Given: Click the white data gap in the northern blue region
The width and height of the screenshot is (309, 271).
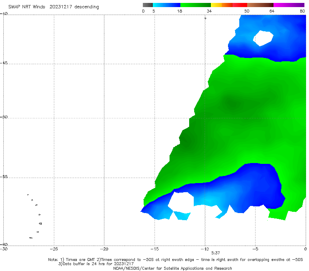Looking at the screenshot, I should tap(263, 38).
